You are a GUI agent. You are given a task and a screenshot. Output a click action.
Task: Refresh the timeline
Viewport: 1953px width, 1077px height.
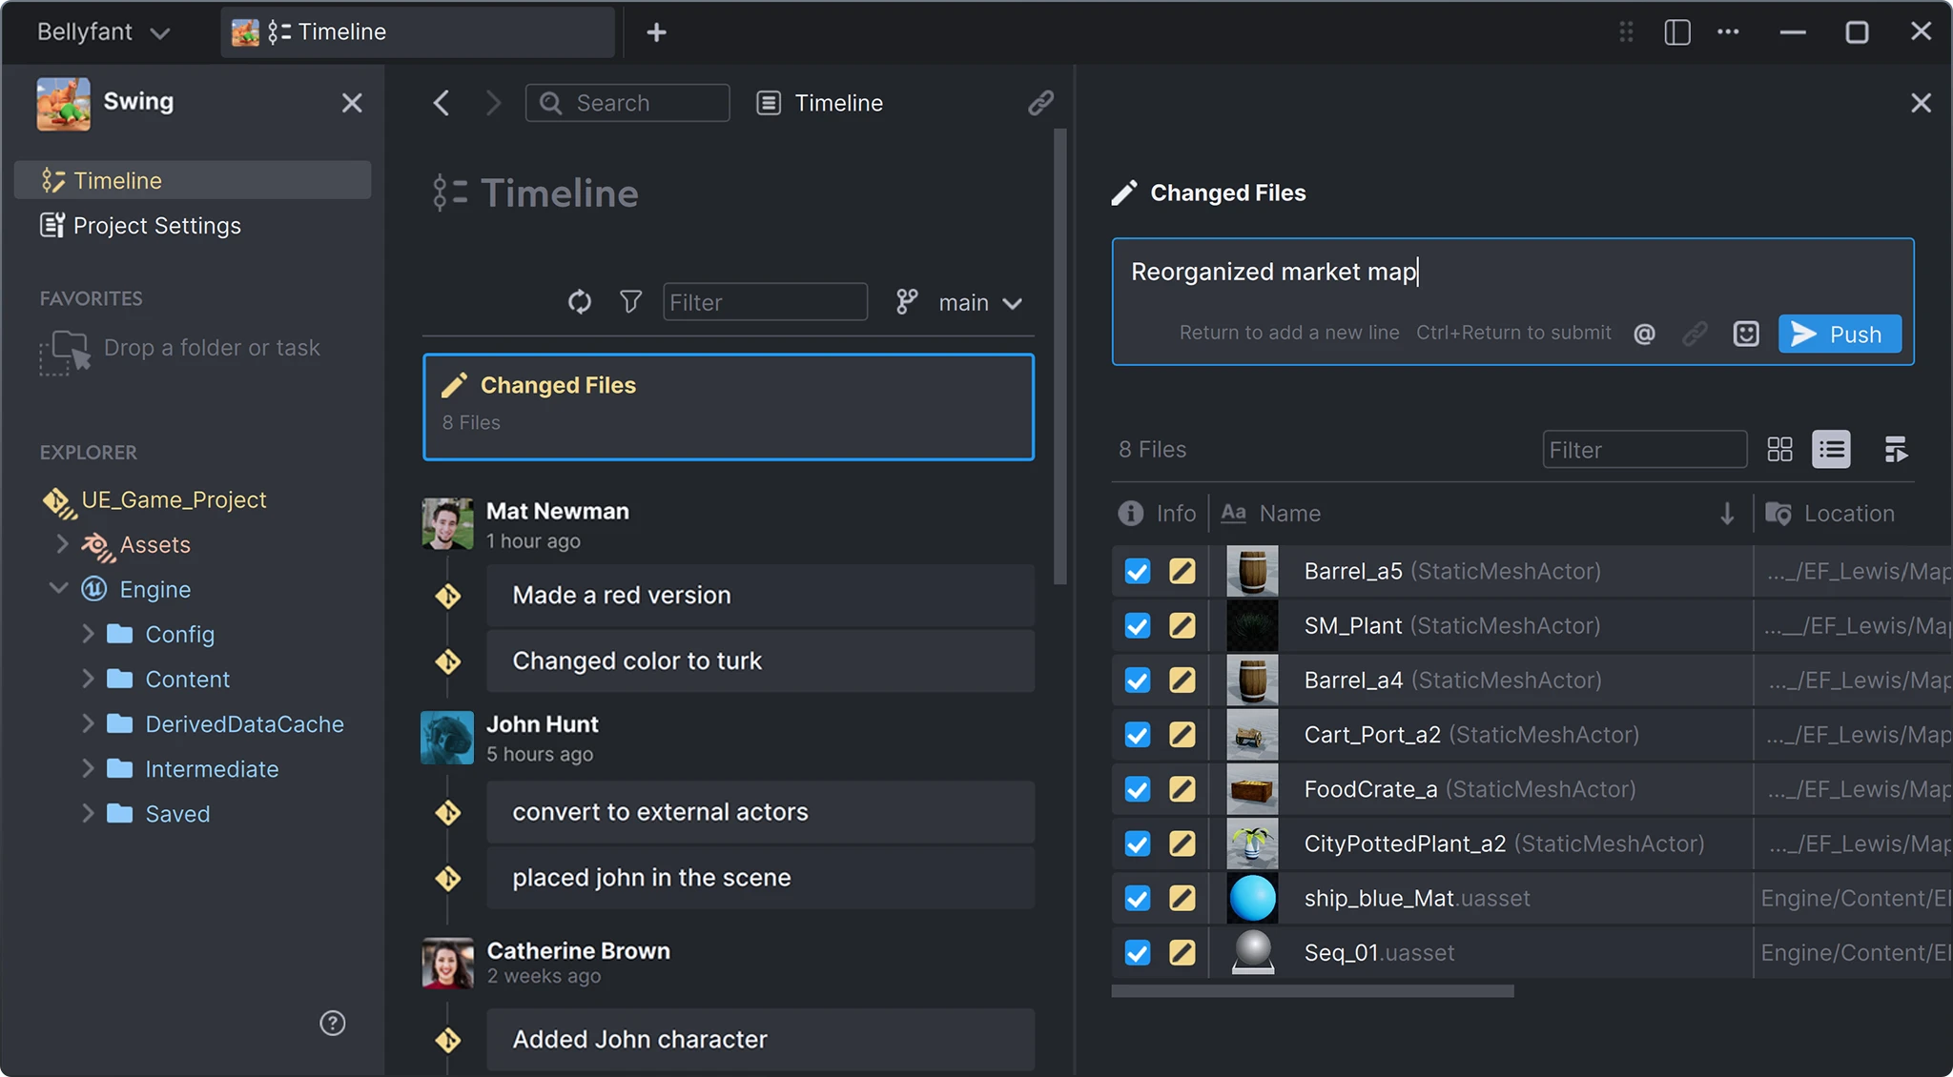click(580, 302)
